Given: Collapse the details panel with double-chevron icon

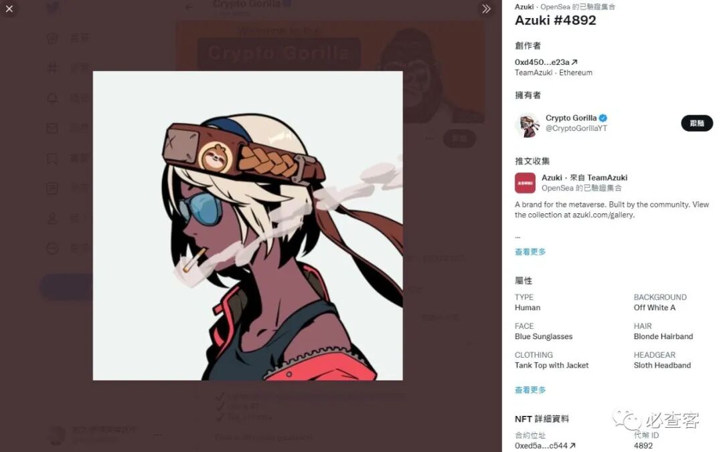Looking at the screenshot, I should pos(486,9).
